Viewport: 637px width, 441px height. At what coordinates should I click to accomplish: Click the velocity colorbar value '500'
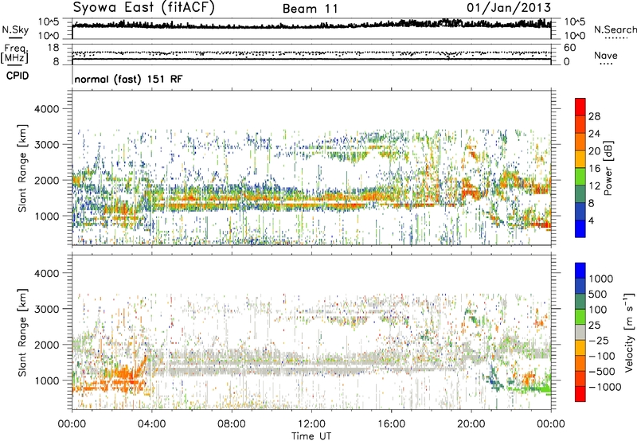pos(598,294)
